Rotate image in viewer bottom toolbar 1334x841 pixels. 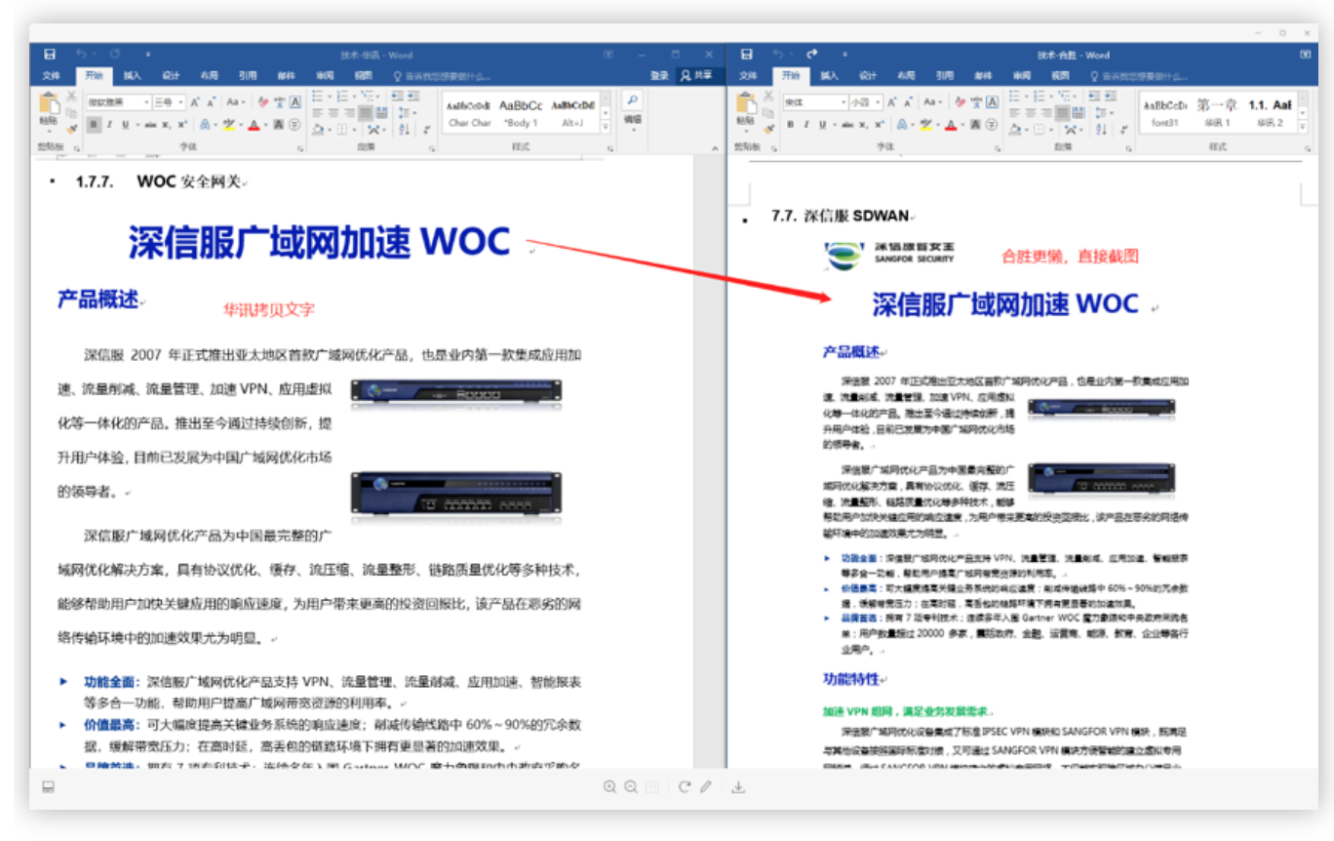click(x=685, y=787)
